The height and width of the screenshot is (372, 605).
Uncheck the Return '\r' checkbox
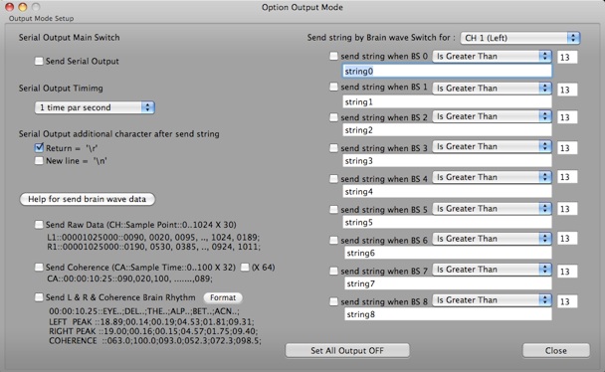point(39,147)
